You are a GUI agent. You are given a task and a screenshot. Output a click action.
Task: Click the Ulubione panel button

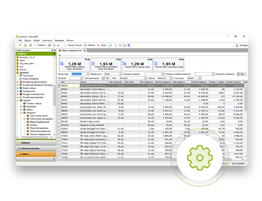click(36, 143)
